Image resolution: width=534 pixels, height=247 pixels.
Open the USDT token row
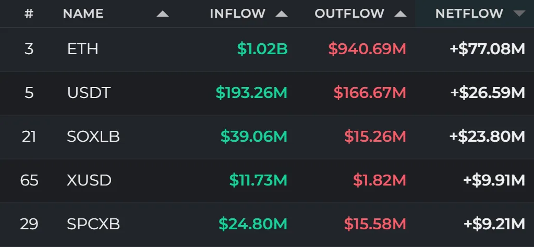point(267,93)
